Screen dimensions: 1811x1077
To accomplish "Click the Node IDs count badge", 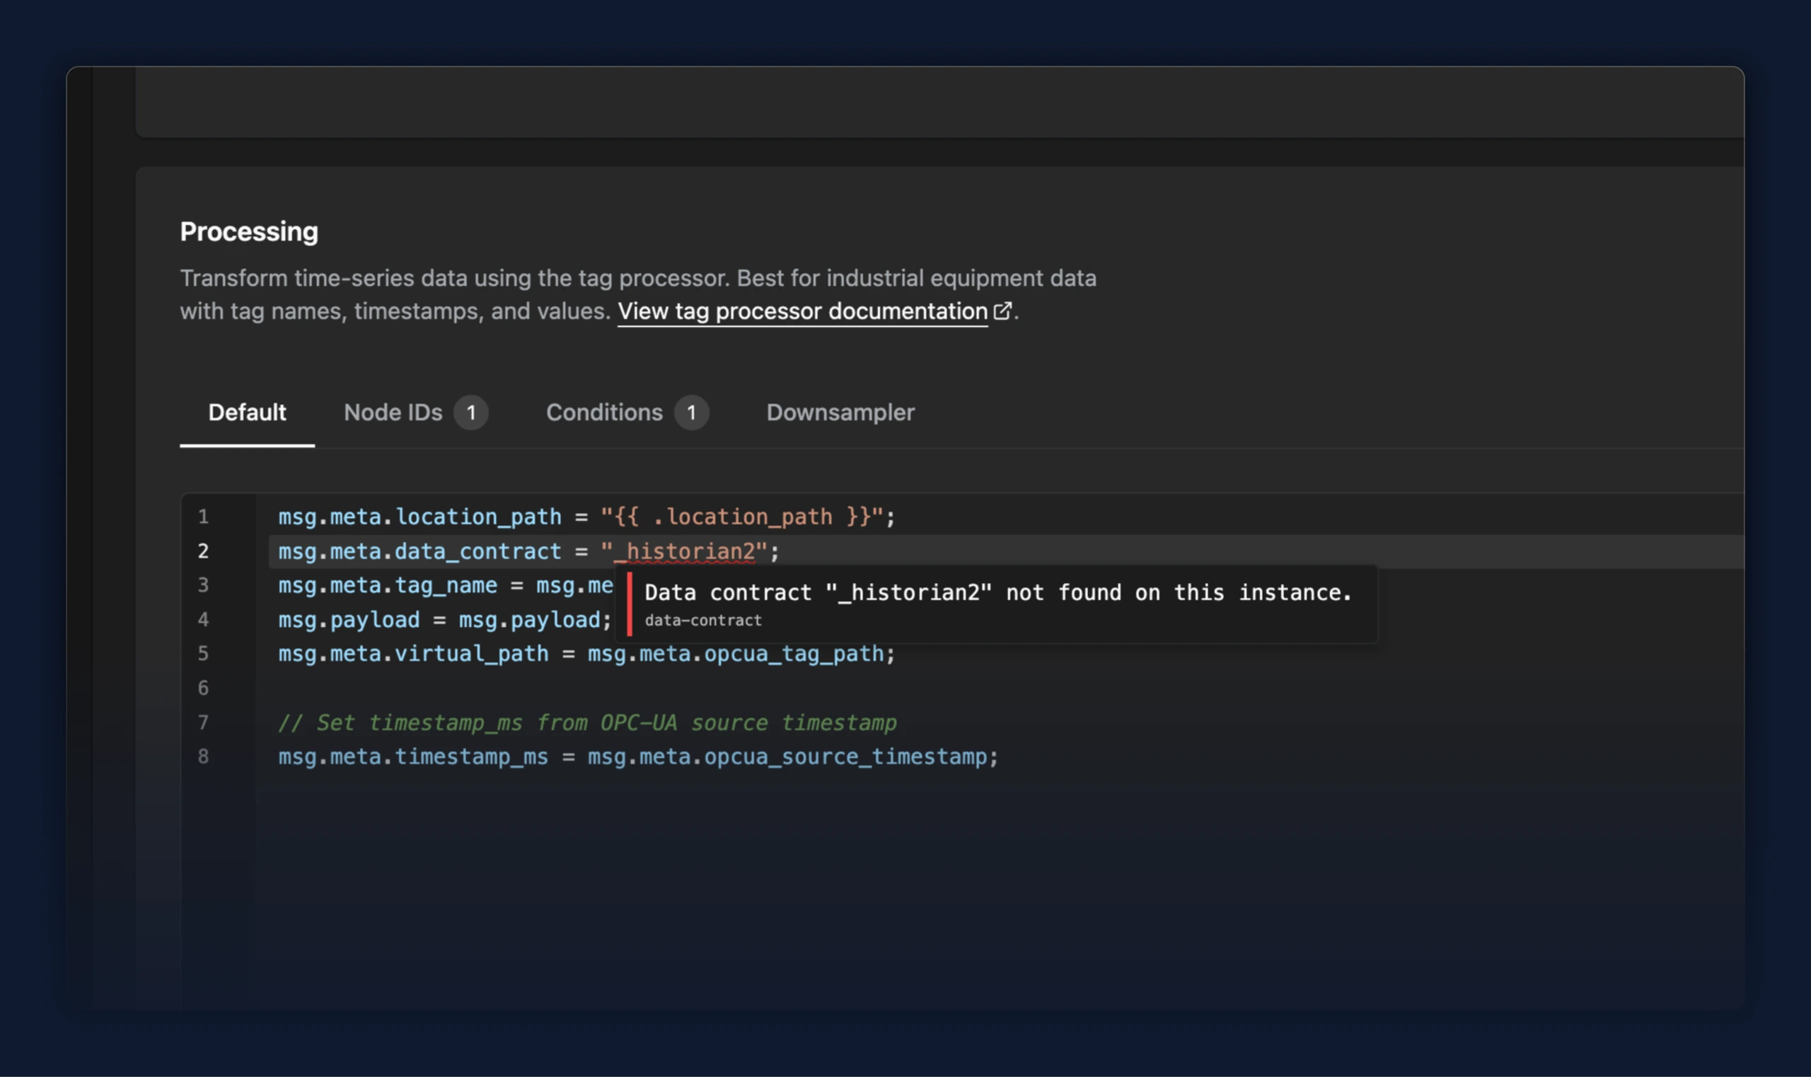I will click(471, 413).
